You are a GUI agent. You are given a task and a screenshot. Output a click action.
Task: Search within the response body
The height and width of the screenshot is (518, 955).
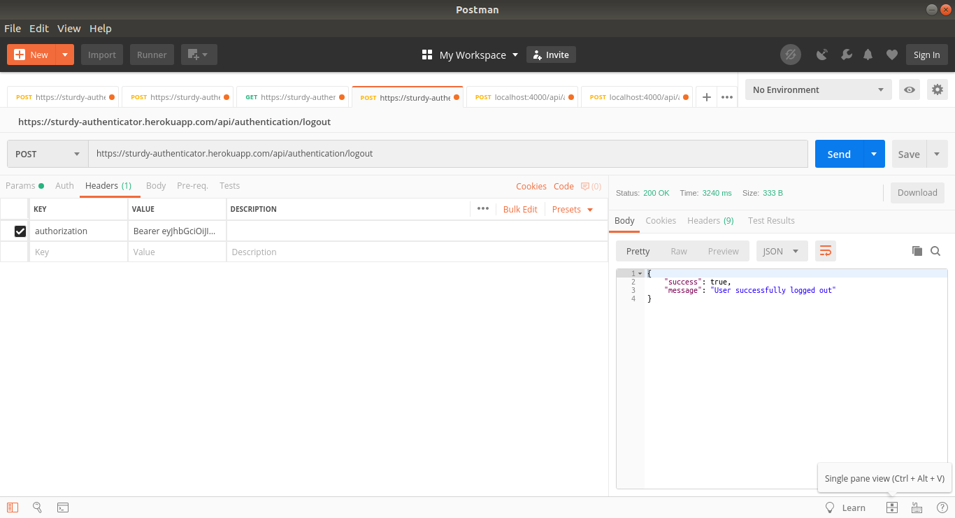935,251
